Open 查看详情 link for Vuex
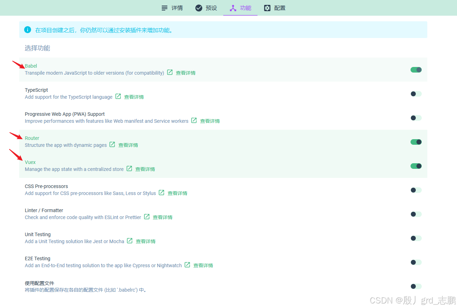 pos(145,169)
